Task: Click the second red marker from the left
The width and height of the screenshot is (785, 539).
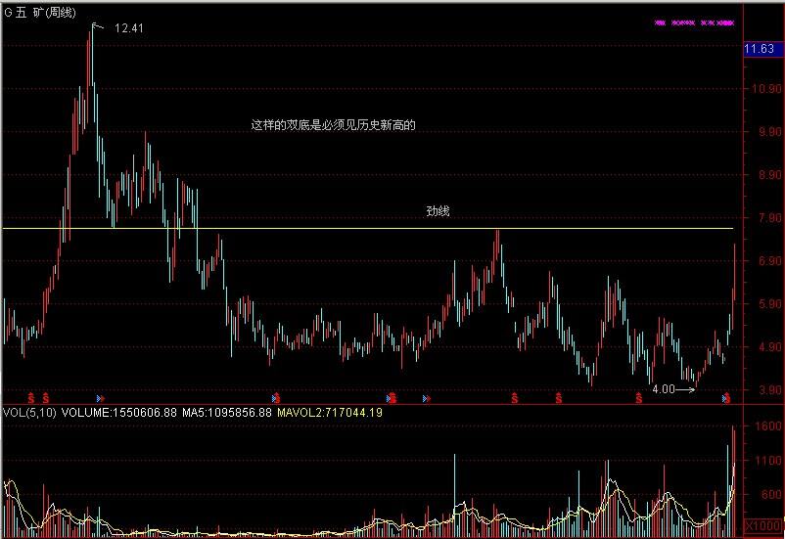Action: (45, 398)
